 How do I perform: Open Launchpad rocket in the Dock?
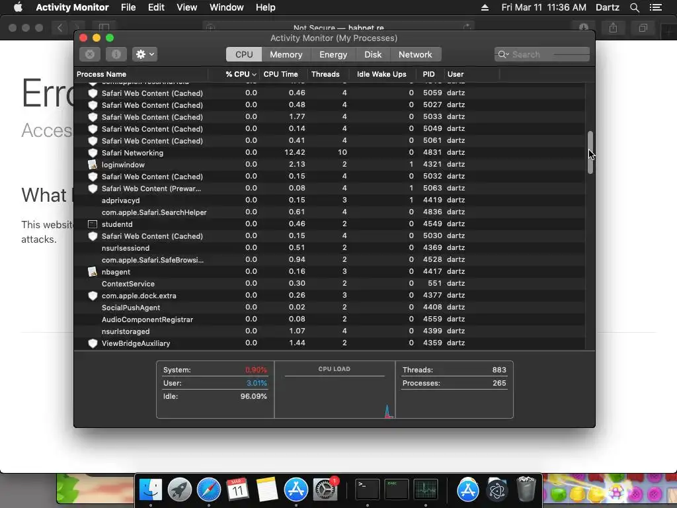[180, 490]
